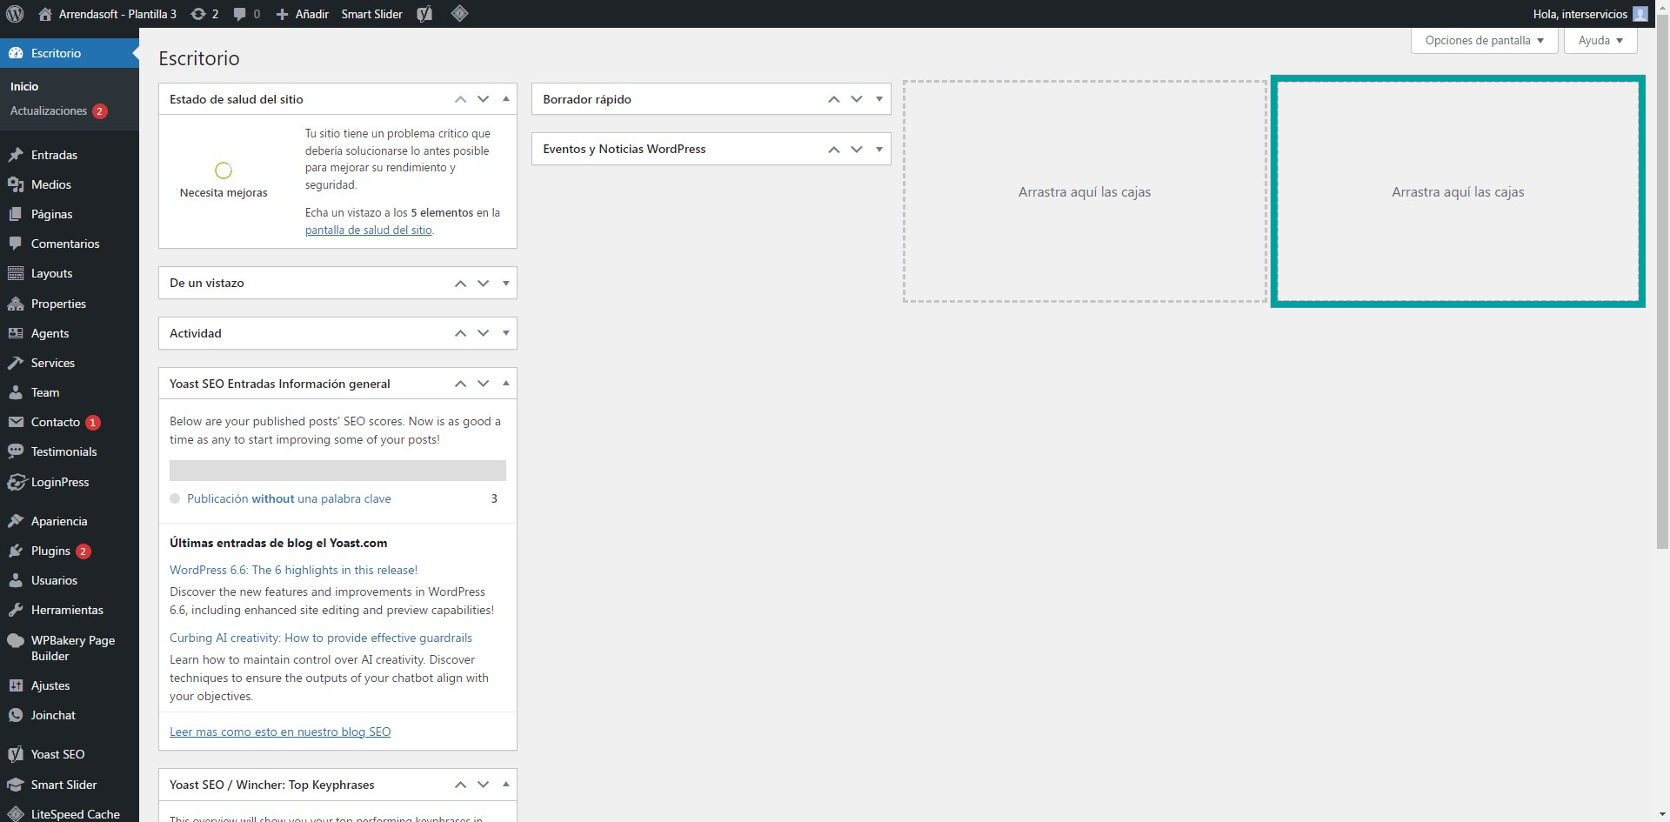
Task: Open Leer mas como esto en nuestro blog SEO
Action: coord(280,732)
